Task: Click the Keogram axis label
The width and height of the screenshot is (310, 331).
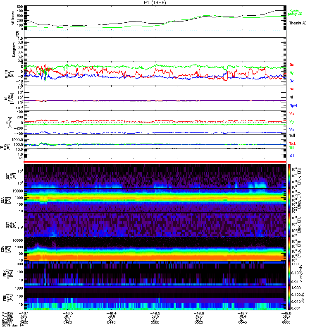Action: pyautogui.click(x=14, y=50)
